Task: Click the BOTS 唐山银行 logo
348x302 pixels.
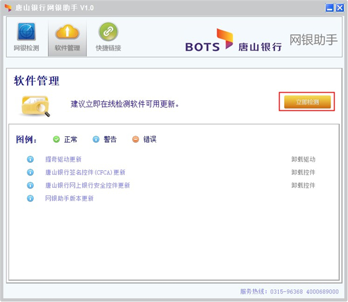Action: point(234,41)
